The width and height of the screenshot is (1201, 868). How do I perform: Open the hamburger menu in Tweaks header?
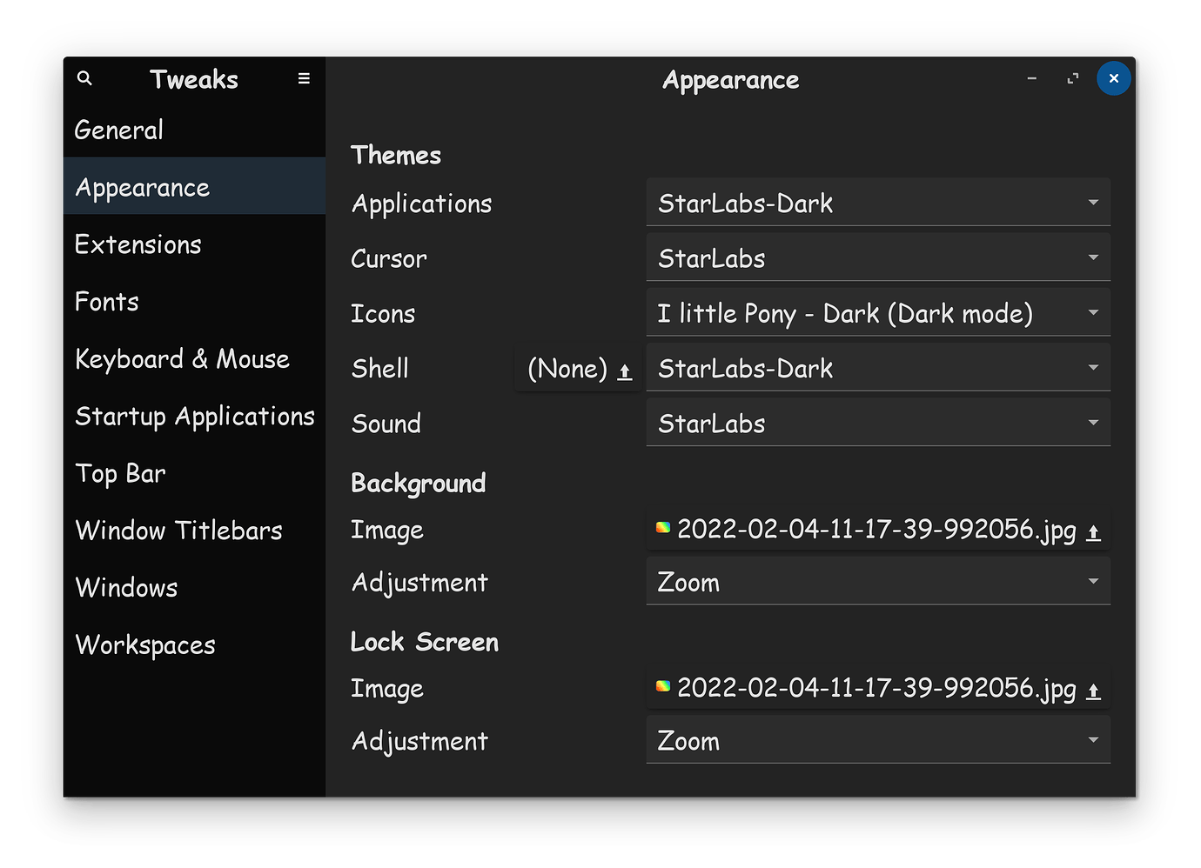pyautogui.click(x=303, y=78)
